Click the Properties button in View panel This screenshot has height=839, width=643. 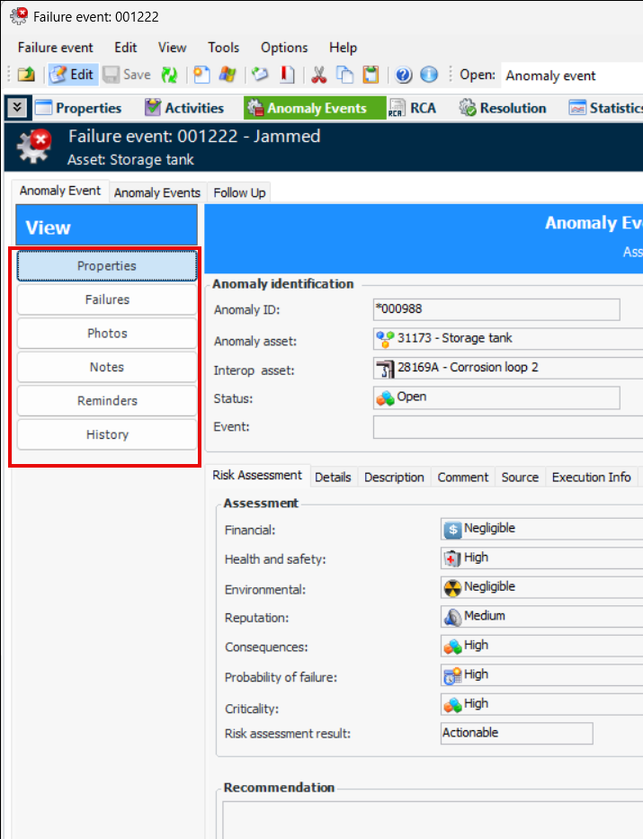[107, 266]
